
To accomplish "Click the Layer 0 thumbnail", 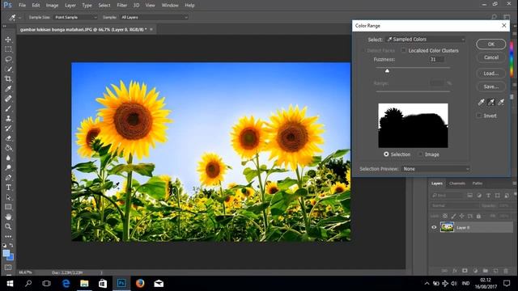I will tap(447, 227).
